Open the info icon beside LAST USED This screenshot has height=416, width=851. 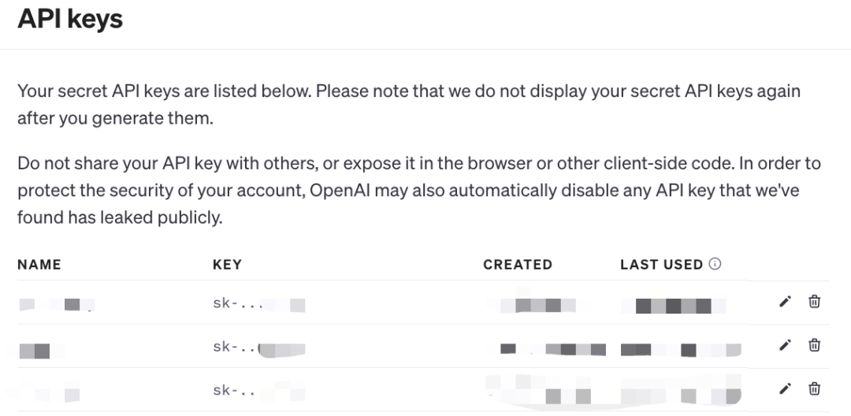[715, 264]
